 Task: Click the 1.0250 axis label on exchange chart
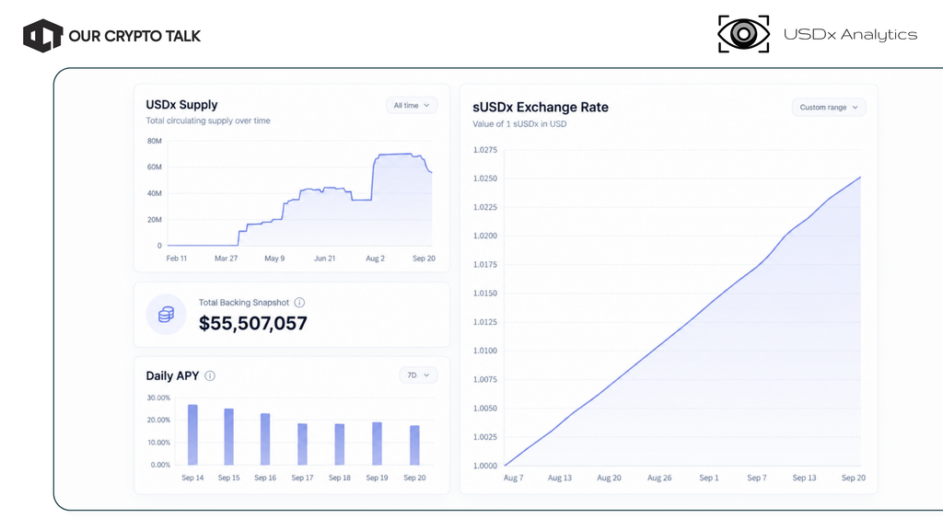pyautogui.click(x=485, y=179)
